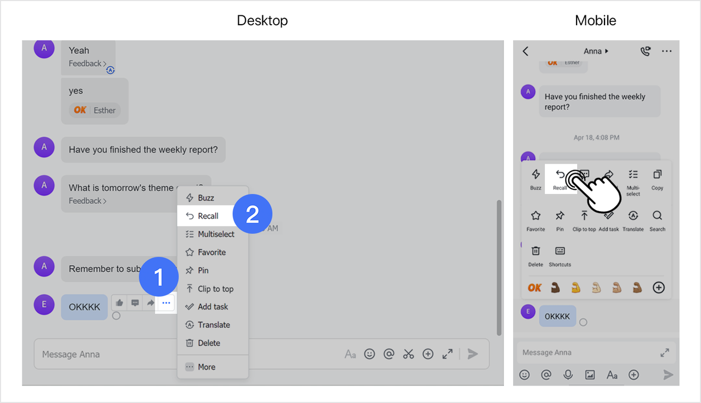Click the three-dot more icon beside OKKKK
The image size is (701, 403).
[x=166, y=303]
